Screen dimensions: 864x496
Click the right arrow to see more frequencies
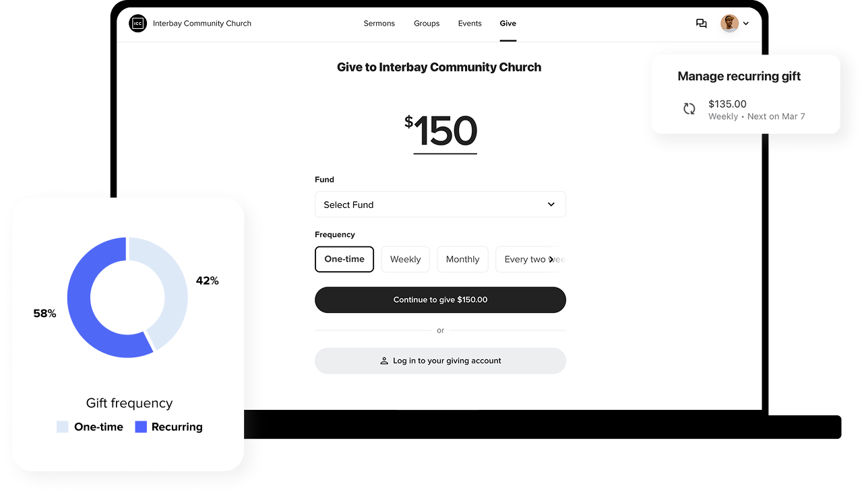click(551, 259)
